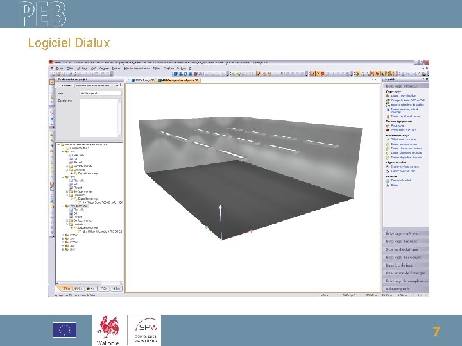Open the Éclairage des rues guide section
Screen dimensions: 462x346
(x=406, y=242)
